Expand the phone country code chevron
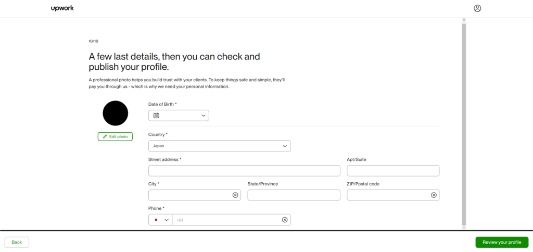Viewport: 533px width, 252px height. (x=167, y=220)
